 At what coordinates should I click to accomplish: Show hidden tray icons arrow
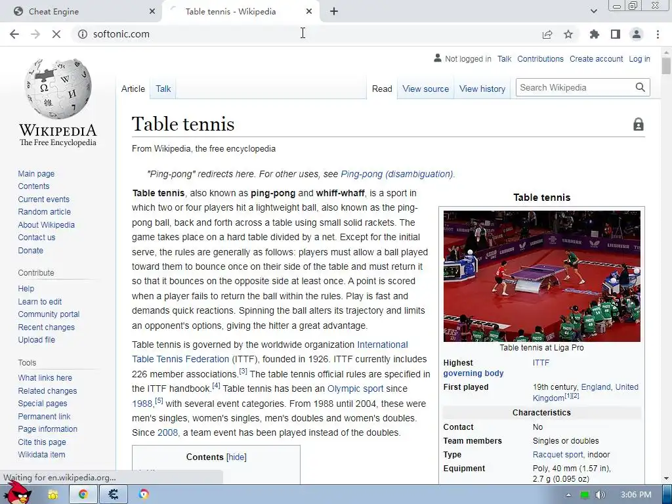568,495
